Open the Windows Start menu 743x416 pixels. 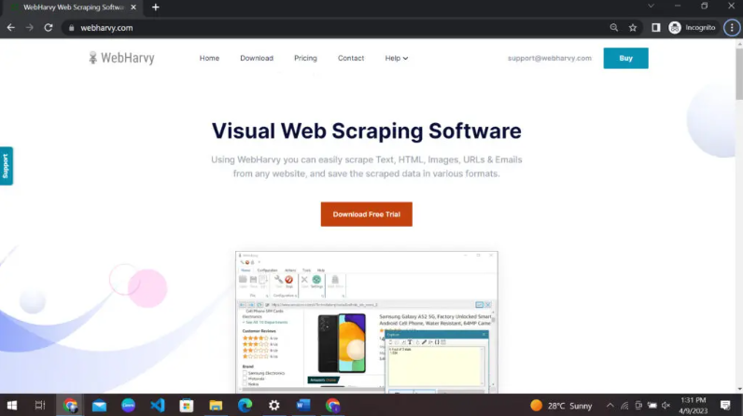[12, 406]
